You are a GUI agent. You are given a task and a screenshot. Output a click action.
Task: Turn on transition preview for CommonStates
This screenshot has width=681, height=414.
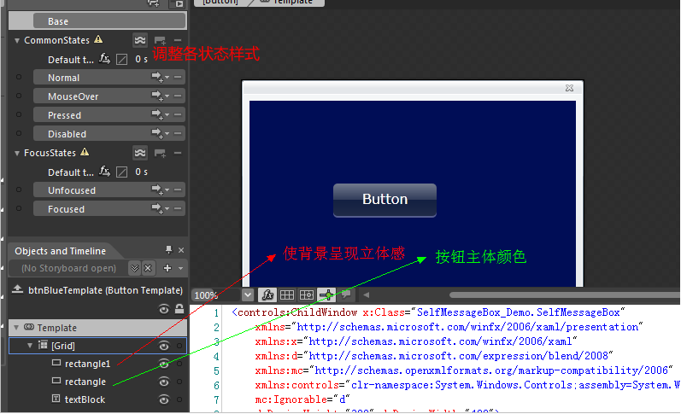tap(140, 40)
